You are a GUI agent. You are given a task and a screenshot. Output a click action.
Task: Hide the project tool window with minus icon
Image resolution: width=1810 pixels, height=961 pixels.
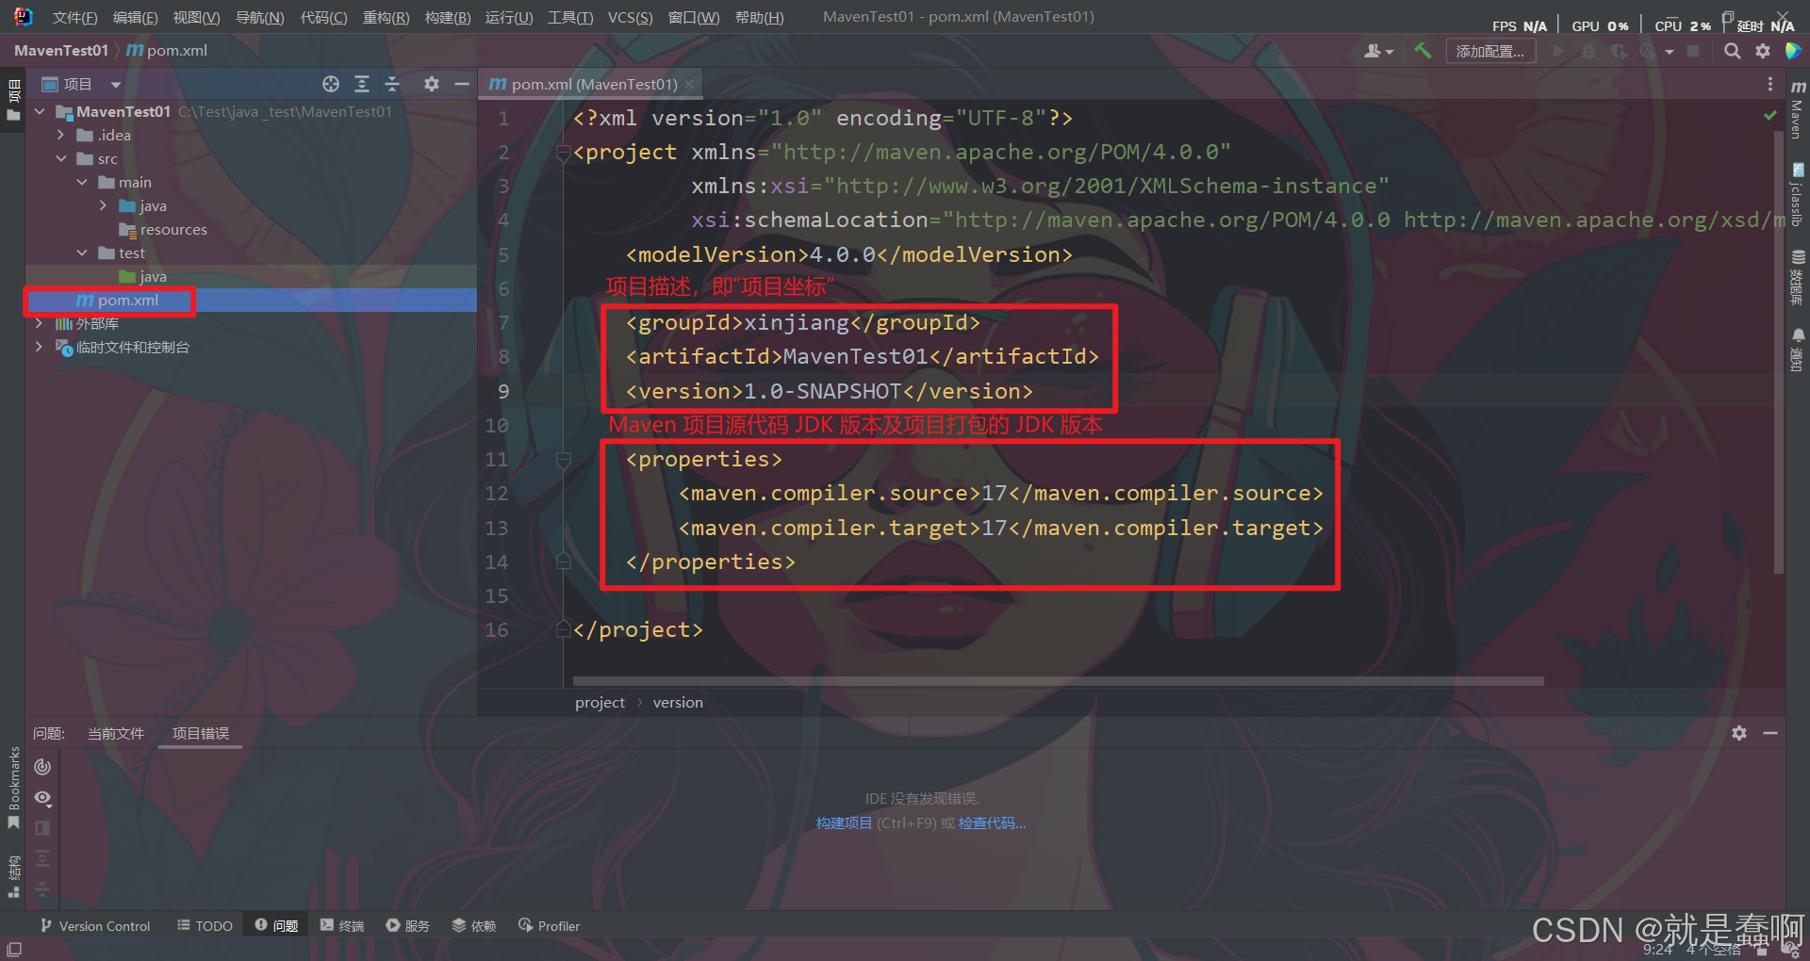(x=462, y=84)
